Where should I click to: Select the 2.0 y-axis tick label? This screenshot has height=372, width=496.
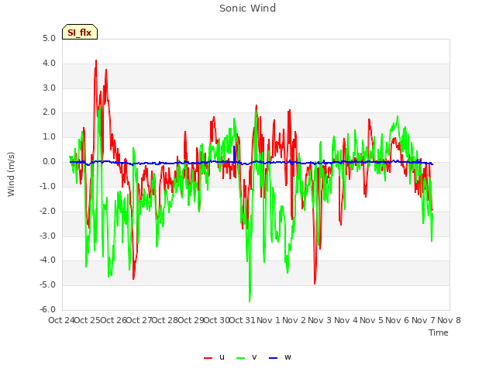point(49,112)
